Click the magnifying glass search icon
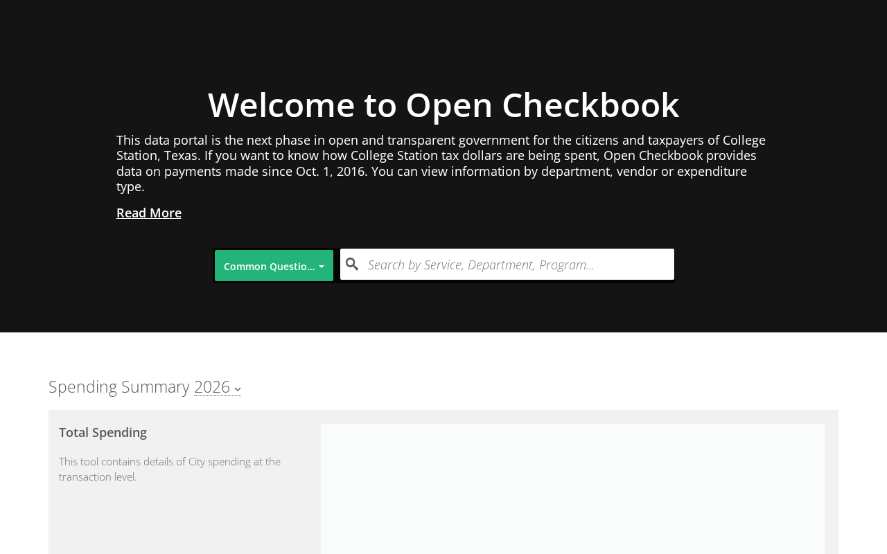This screenshot has height=554, width=887. pyautogui.click(x=352, y=265)
